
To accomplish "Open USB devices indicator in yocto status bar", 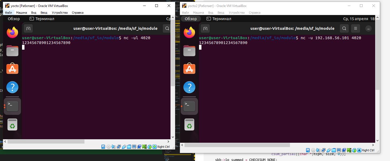I will click(x=124, y=147).
